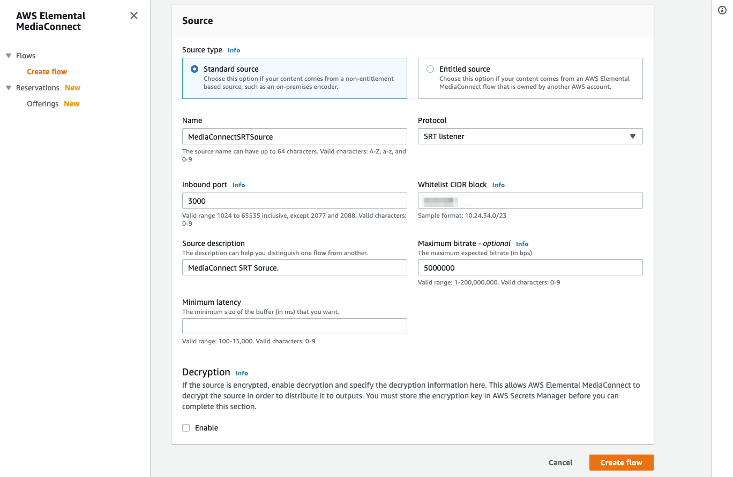Open the Decryption Info link
Image resolution: width=733 pixels, height=477 pixels.
pyautogui.click(x=242, y=373)
